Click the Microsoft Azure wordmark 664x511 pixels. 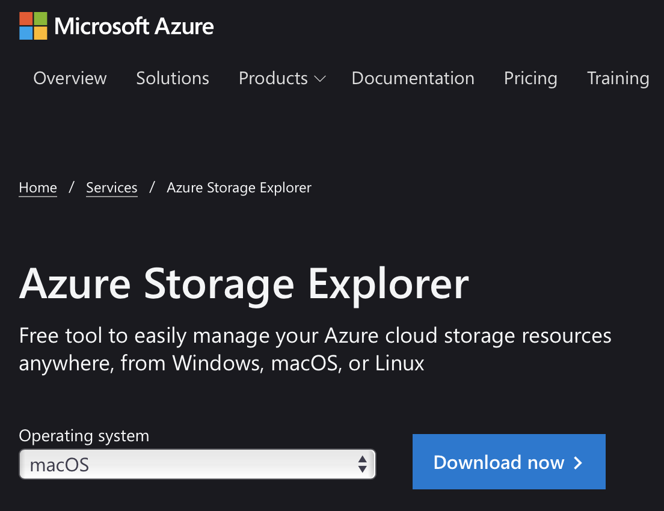click(x=134, y=26)
